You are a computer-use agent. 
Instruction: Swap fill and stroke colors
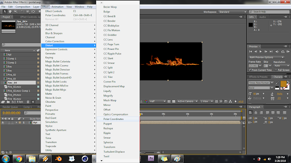coord(288,81)
